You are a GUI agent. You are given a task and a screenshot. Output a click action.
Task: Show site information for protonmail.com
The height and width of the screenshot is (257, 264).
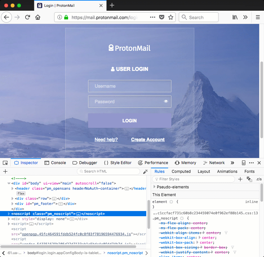point(60,17)
